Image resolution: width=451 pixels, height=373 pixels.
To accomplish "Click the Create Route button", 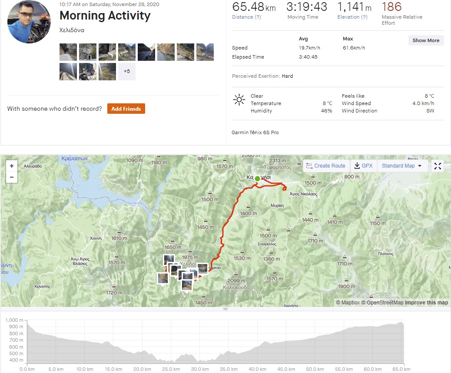I will click(325, 166).
